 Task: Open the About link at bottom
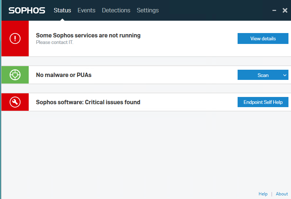(x=282, y=194)
